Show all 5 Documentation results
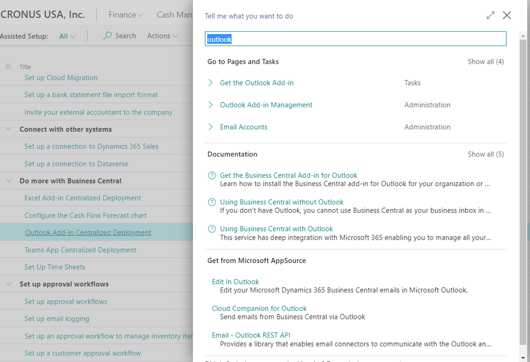 click(x=486, y=154)
